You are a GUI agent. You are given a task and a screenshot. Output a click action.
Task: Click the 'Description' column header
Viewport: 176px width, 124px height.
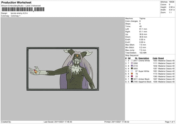[x=144, y=58]
